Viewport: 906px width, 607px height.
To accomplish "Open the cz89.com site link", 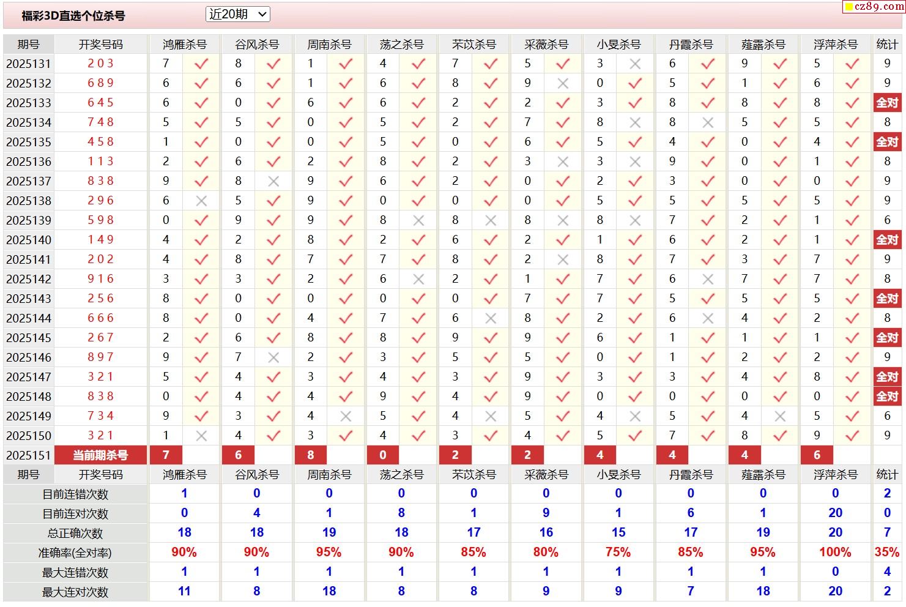I will [x=874, y=7].
